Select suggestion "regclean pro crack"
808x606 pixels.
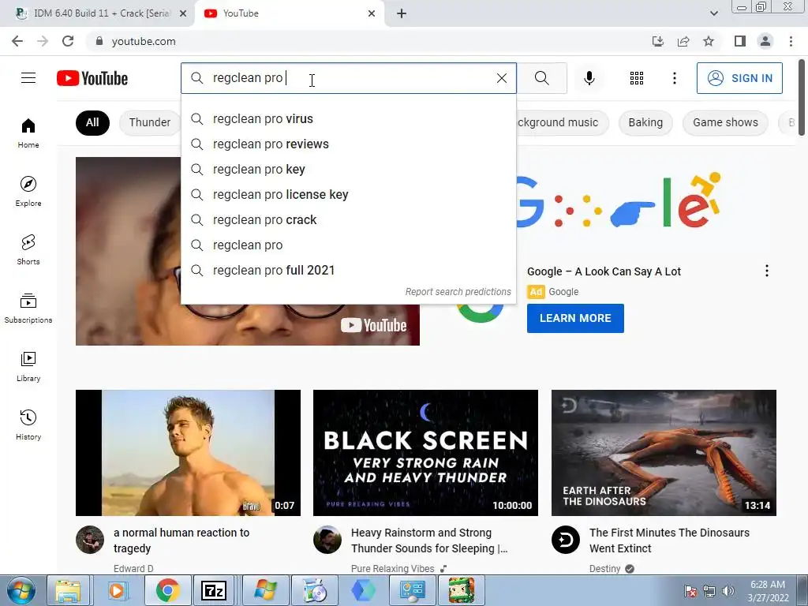[348, 219]
